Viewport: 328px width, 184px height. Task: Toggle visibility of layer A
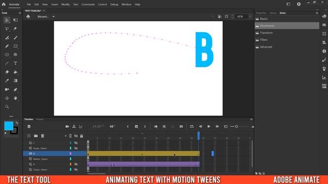(76, 164)
